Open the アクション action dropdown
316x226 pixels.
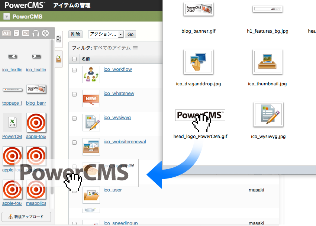tap(106, 34)
